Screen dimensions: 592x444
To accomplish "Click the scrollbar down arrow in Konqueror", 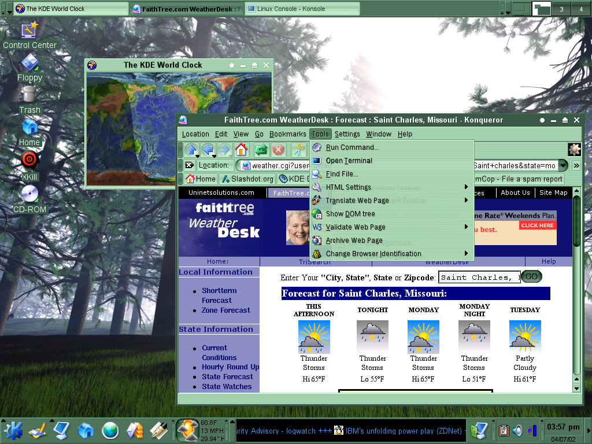I will click(576, 388).
